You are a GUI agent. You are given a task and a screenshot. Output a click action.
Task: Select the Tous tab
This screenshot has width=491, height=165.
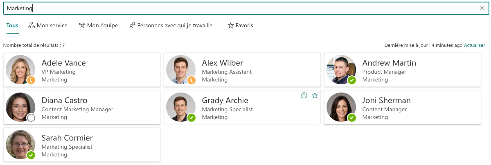click(12, 25)
